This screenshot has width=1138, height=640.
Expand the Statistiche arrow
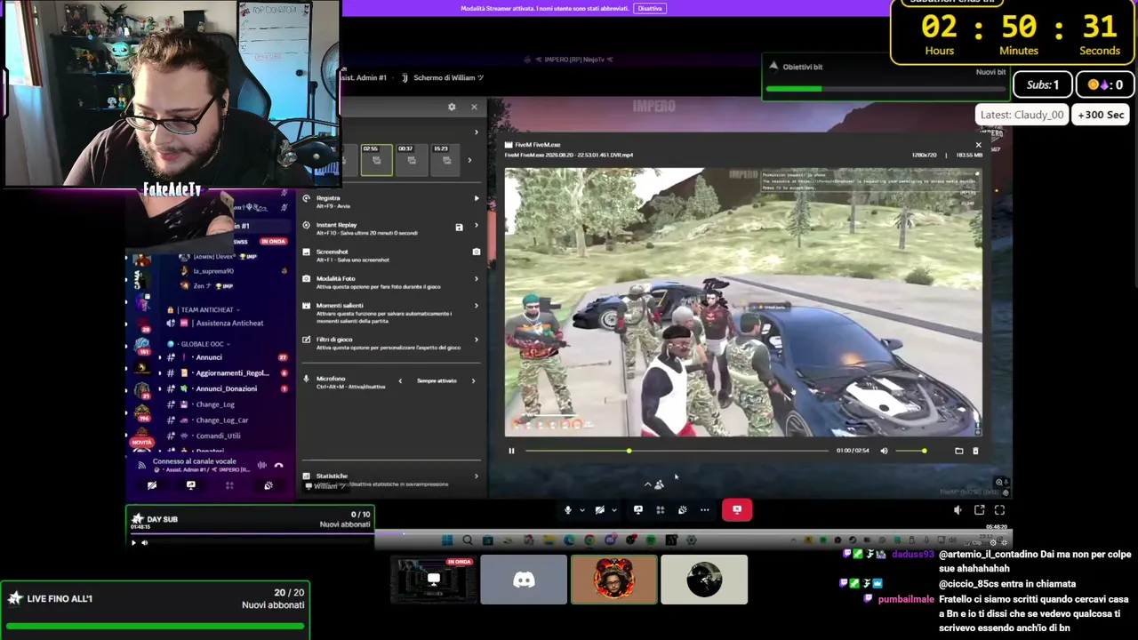(x=476, y=476)
